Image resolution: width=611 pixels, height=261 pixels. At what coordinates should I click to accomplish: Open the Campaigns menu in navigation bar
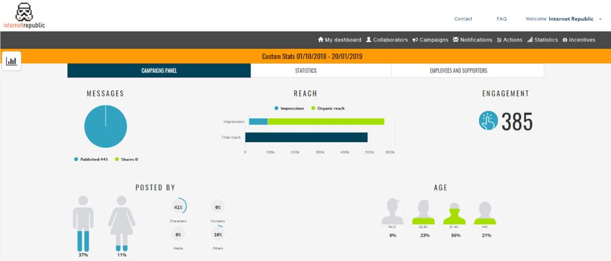coord(430,39)
